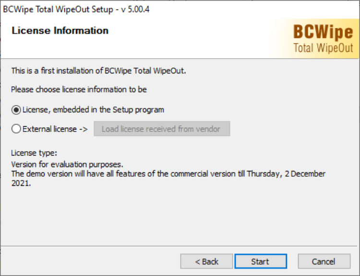
Task: Click the demo version expiry sentence
Action: pos(168,179)
